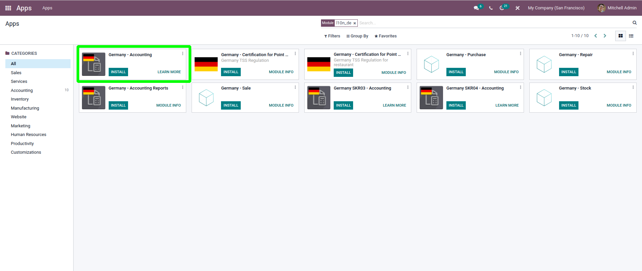Select the Manufacturing category
This screenshot has width=642, height=271.
click(38, 108)
